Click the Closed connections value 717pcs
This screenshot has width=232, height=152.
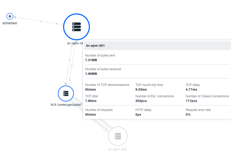[191, 101]
